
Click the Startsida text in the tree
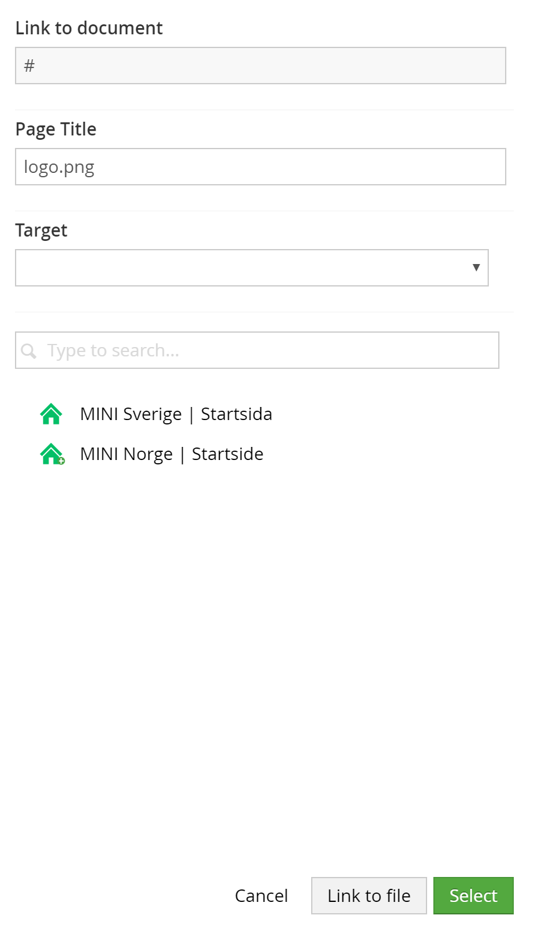point(236,414)
